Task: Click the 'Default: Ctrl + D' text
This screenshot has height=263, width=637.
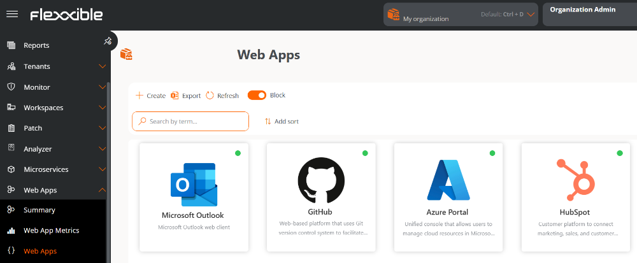Action: (x=502, y=14)
